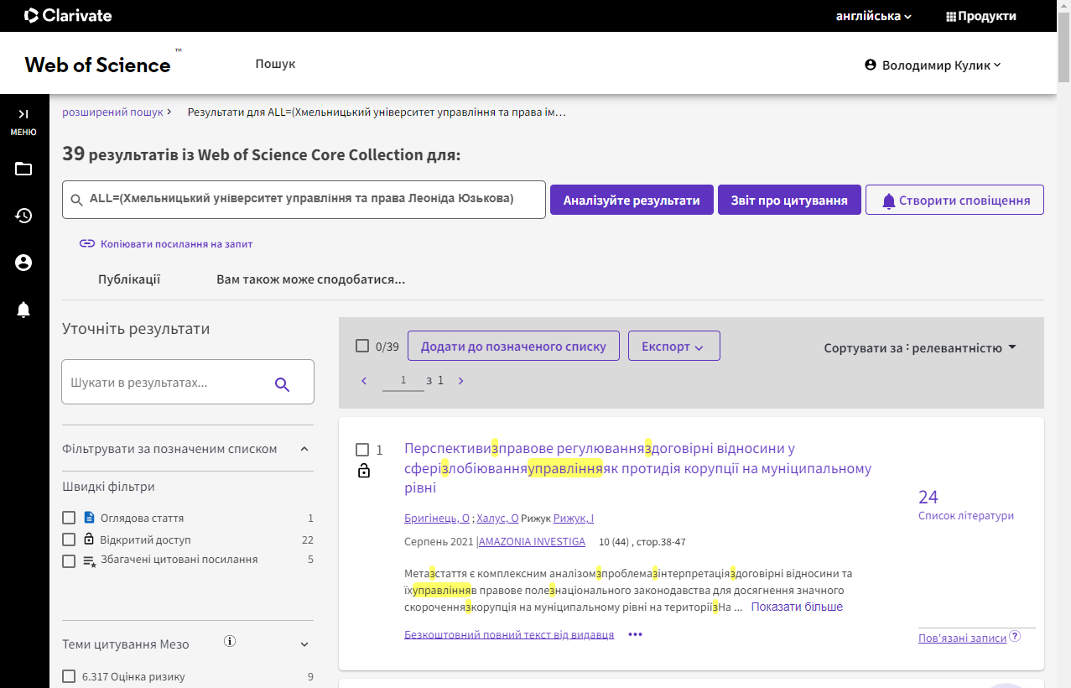Click the info icon beside Теми цитування Мезо
Image resolution: width=1071 pixels, height=688 pixels.
tap(230, 641)
